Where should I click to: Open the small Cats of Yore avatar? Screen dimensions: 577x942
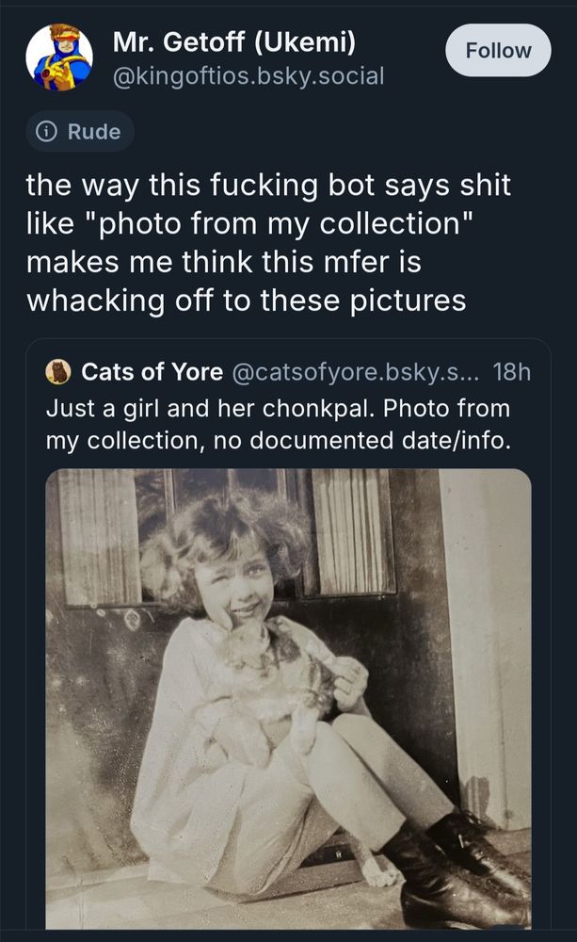click(x=58, y=372)
